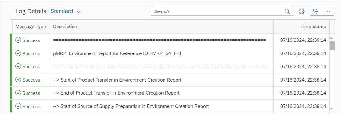Select '--> Start of Product Transfer' description

pyautogui.click(x=117, y=80)
